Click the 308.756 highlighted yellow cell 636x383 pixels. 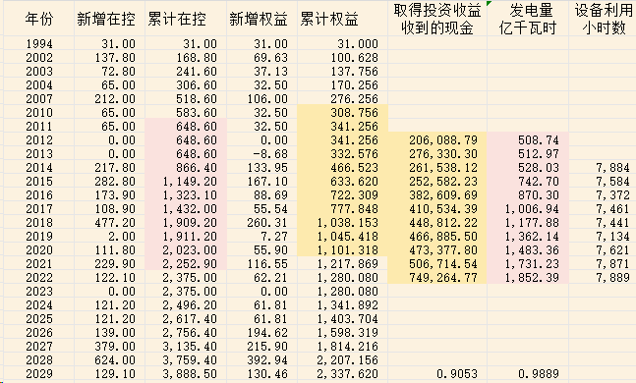343,113
